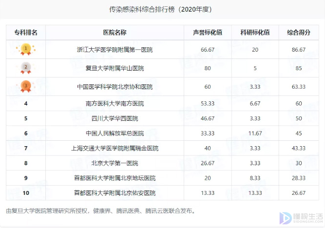Select 上海交通大学医学院附属瑞金医院 hospital name
Screen dimensions: 325x228
[x=115, y=148]
